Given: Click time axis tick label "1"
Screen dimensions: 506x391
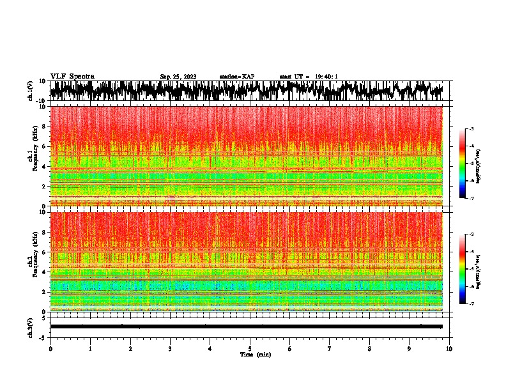Looking at the screenshot, I should [91, 349].
